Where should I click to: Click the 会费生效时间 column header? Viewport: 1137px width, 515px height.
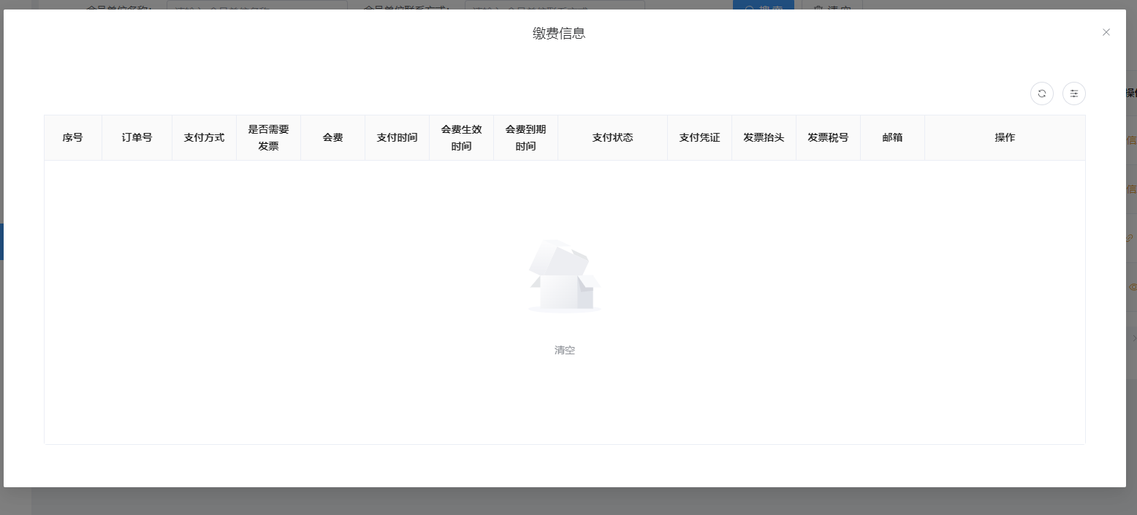[x=461, y=137]
